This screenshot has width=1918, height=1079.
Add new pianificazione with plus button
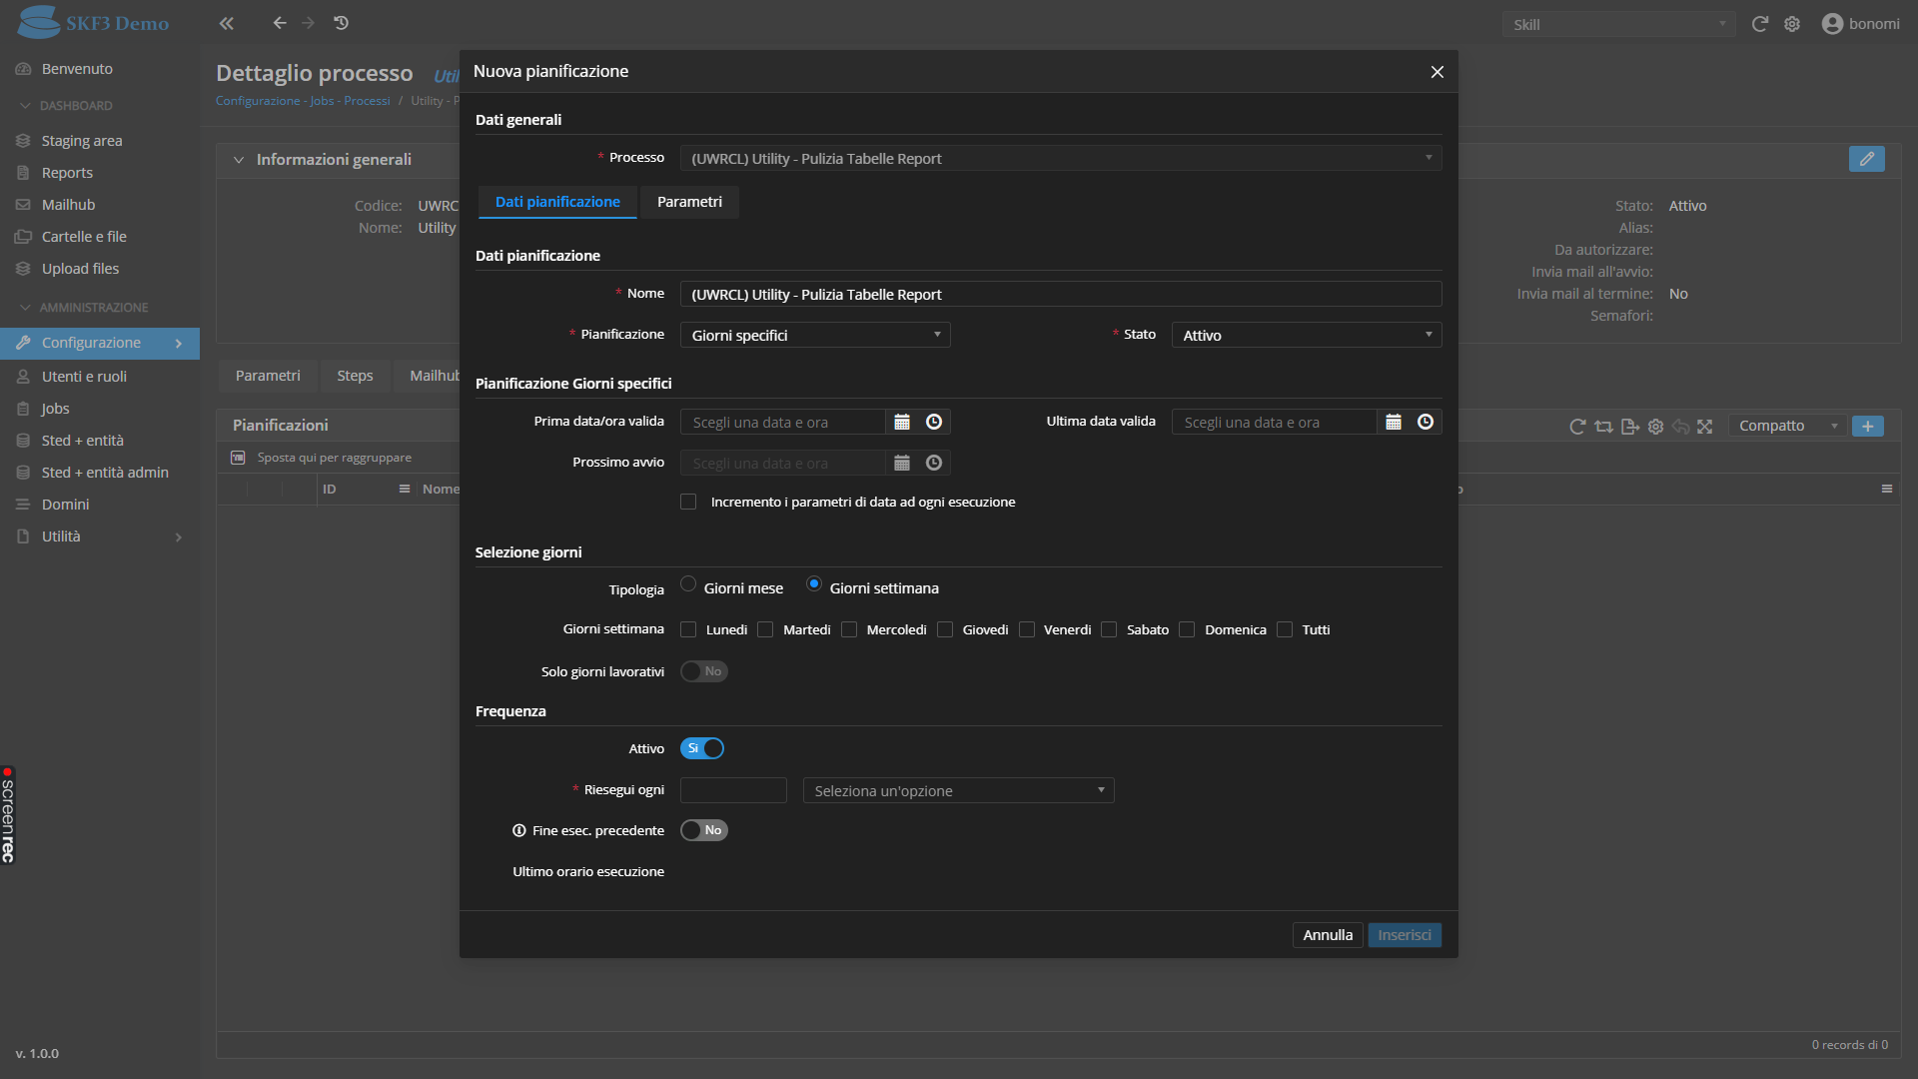click(x=1868, y=426)
